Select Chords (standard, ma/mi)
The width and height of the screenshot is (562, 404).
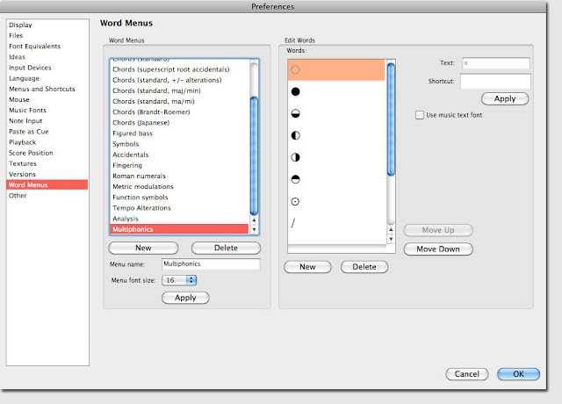click(154, 102)
